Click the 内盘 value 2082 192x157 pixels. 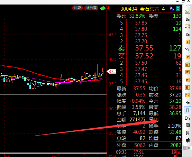tap(176, 145)
